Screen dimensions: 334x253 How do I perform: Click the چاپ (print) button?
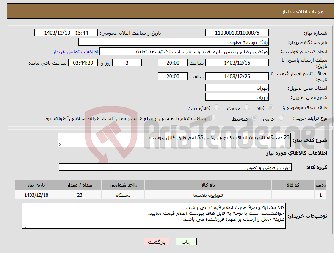click(186, 242)
